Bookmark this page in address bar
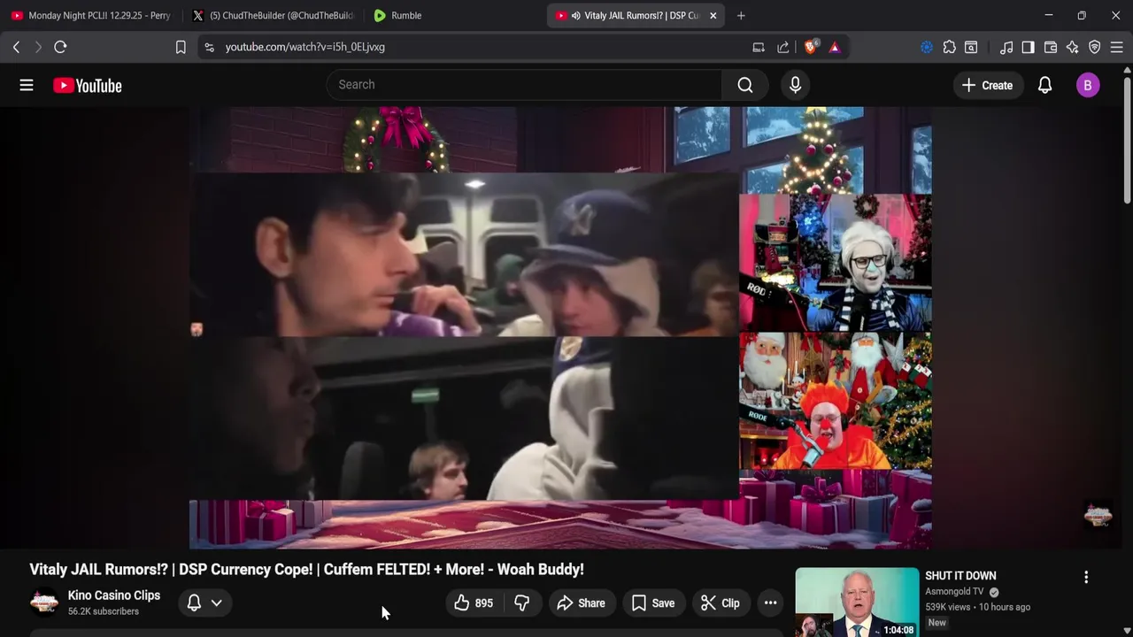Screen dimensions: 1133x637 coord(181,47)
